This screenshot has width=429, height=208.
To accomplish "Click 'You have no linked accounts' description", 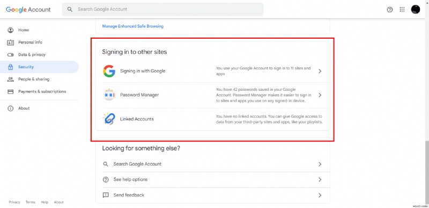I will [x=269, y=119].
